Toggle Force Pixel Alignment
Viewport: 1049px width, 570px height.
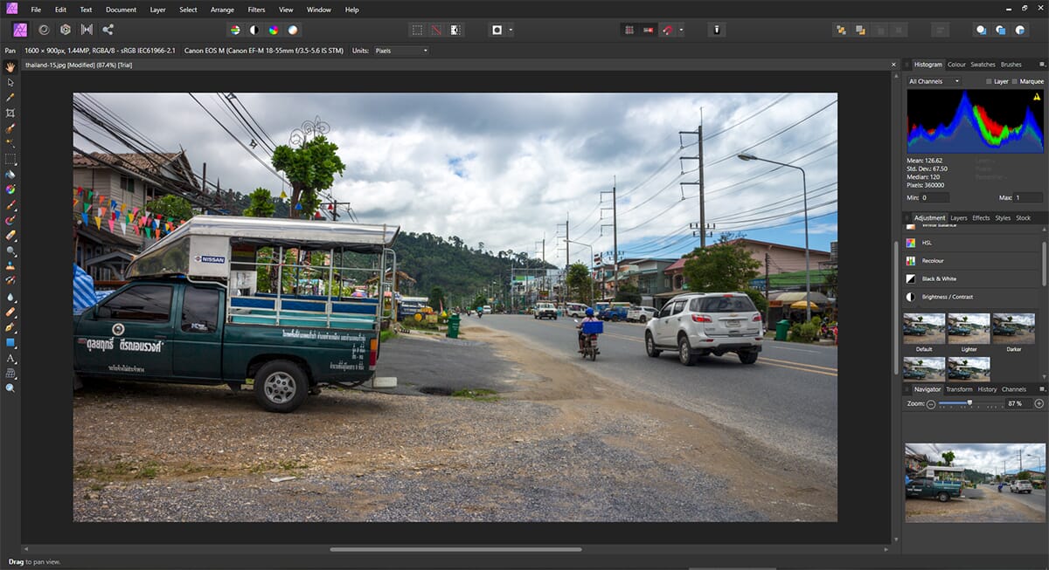[648, 30]
